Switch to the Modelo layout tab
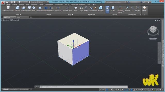 (x=5, y=89)
